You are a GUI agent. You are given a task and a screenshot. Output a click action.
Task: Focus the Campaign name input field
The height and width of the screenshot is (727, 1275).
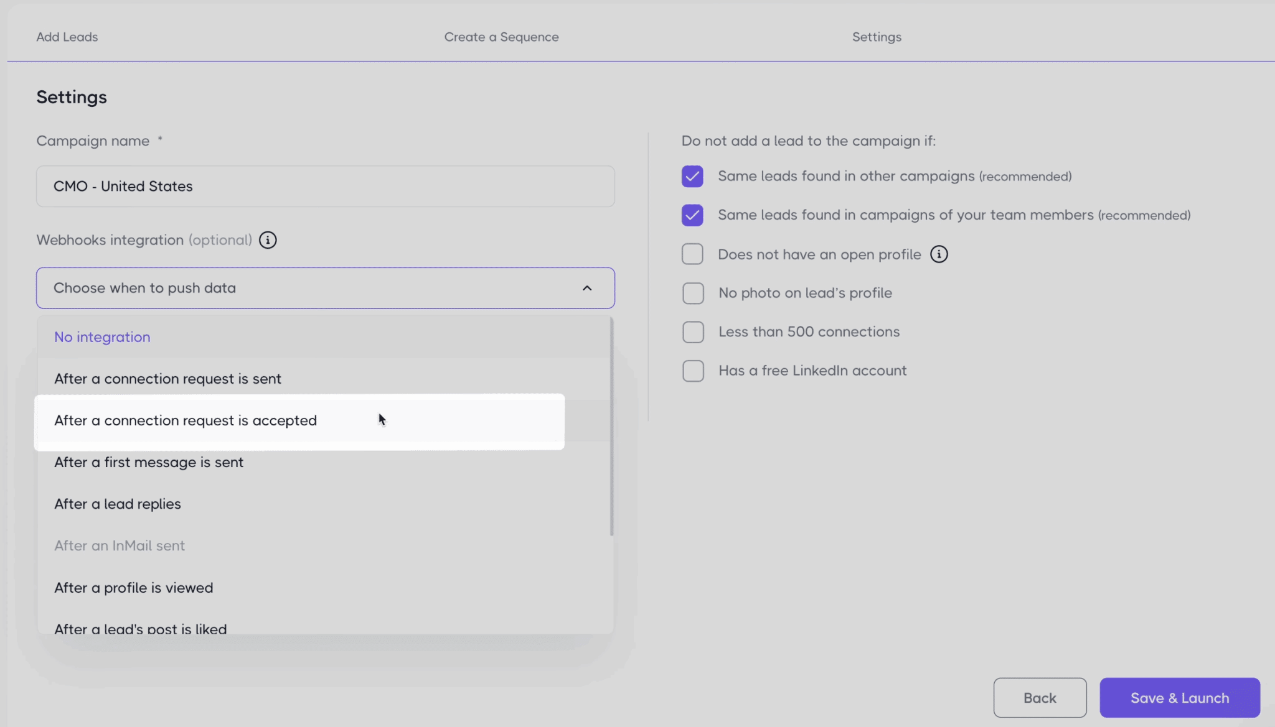326,186
